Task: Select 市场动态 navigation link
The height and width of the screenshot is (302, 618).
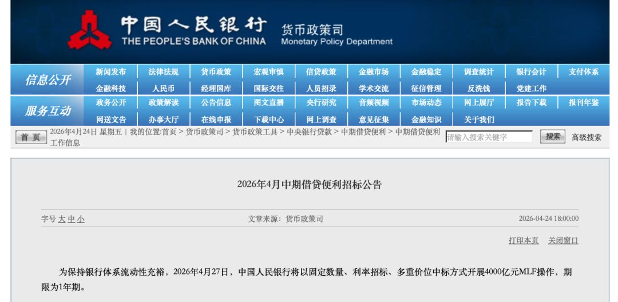Action: 426,103
